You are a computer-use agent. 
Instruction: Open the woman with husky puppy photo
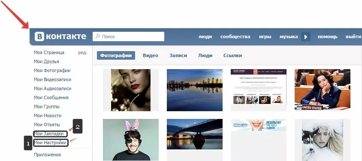pyautogui.click(x=322, y=140)
